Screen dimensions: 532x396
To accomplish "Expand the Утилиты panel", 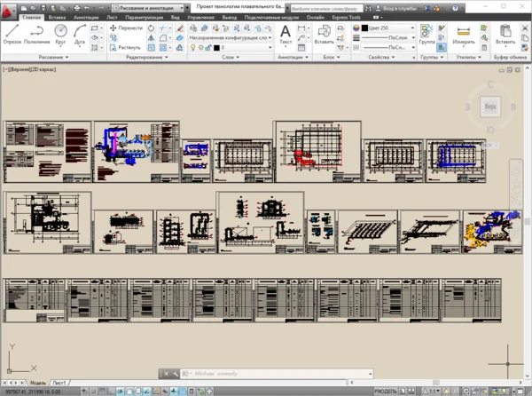I will point(468,57).
